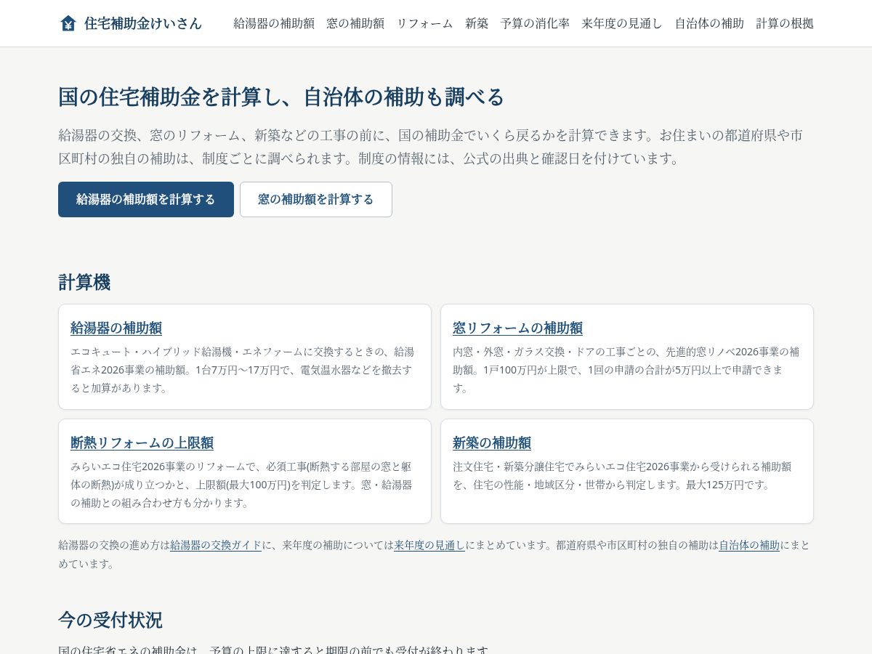Screen dimensions: 872x654
Task: Follow the 給湯器の交換ガイド inline link
Action: pyautogui.click(x=216, y=545)
